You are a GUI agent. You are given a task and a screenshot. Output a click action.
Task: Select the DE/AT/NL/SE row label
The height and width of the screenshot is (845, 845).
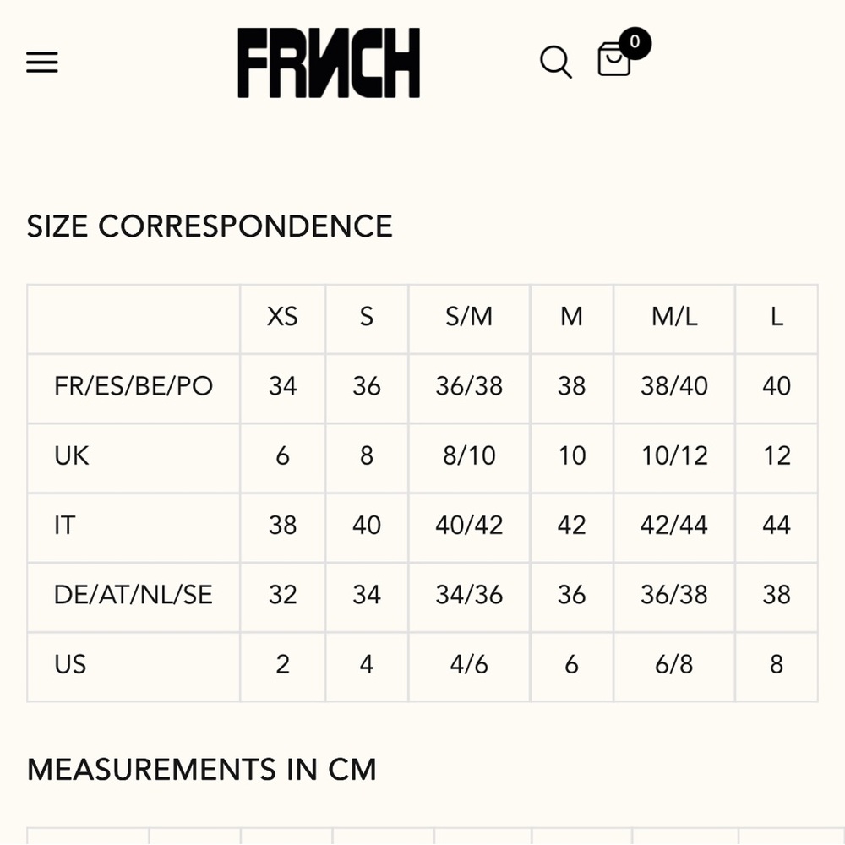[134, 594]
